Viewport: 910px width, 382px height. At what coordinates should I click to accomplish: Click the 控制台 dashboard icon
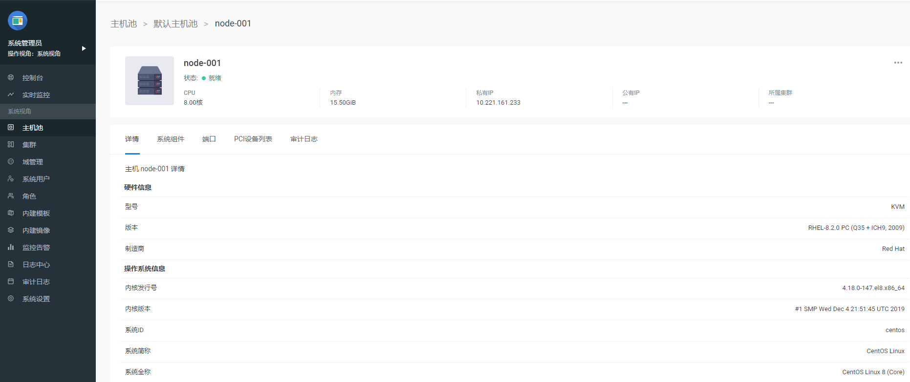click(11, 78)
